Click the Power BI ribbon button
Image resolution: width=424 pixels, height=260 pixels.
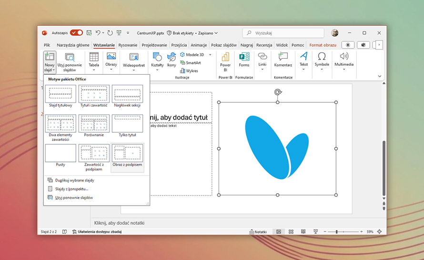[x=225, y=62]
